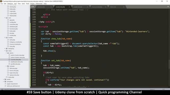Open dashboard.view.php in the sidebar
170x95 pixels.
tap(17, 62)
